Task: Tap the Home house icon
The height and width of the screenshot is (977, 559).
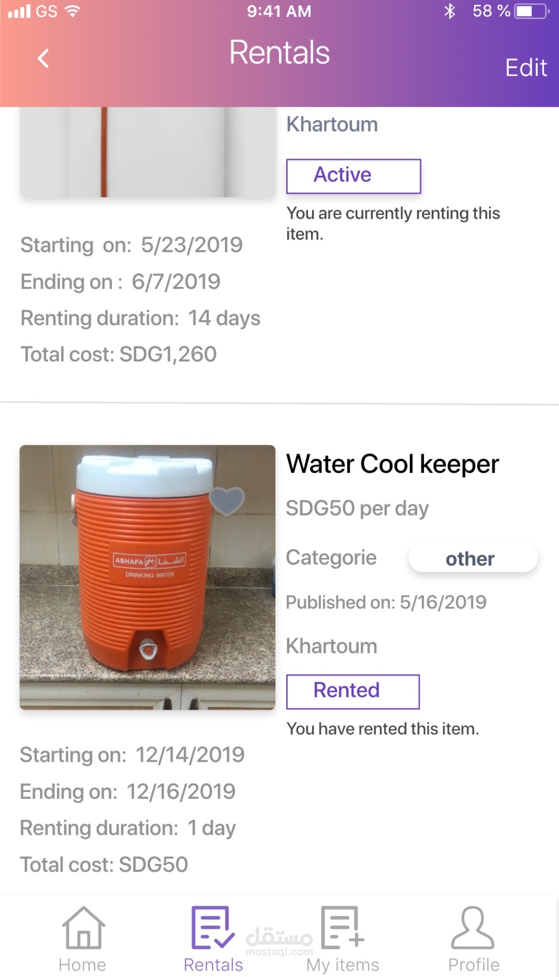Action: [x=83, y=928]
